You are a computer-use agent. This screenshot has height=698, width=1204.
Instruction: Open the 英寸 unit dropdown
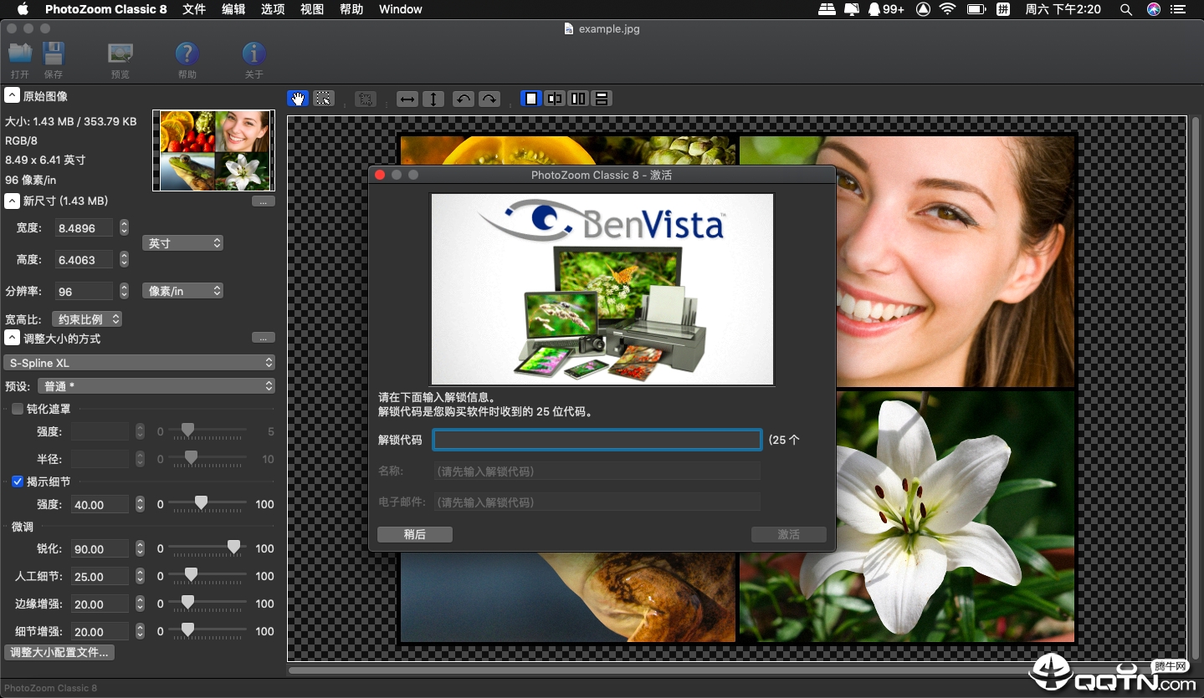pyautogui.click(x=182, y=243)
